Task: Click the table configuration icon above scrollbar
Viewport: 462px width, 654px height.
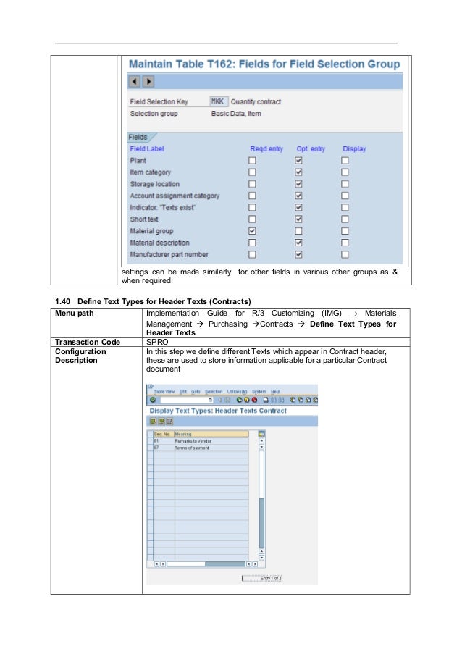Action: pos(261,434)
